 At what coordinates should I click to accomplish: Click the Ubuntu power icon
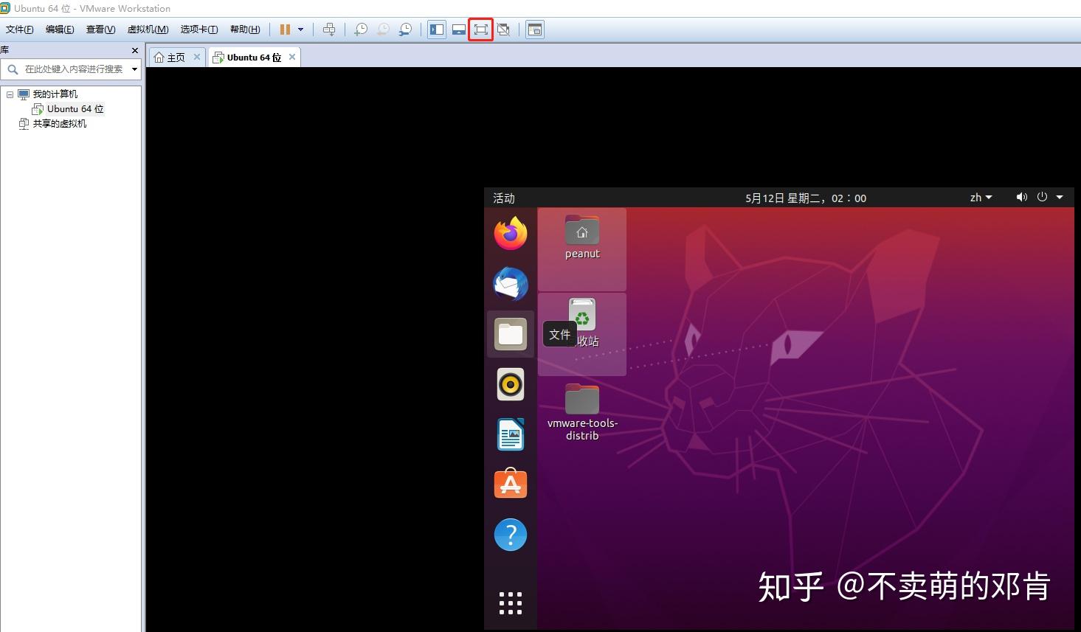point(1042,197)
